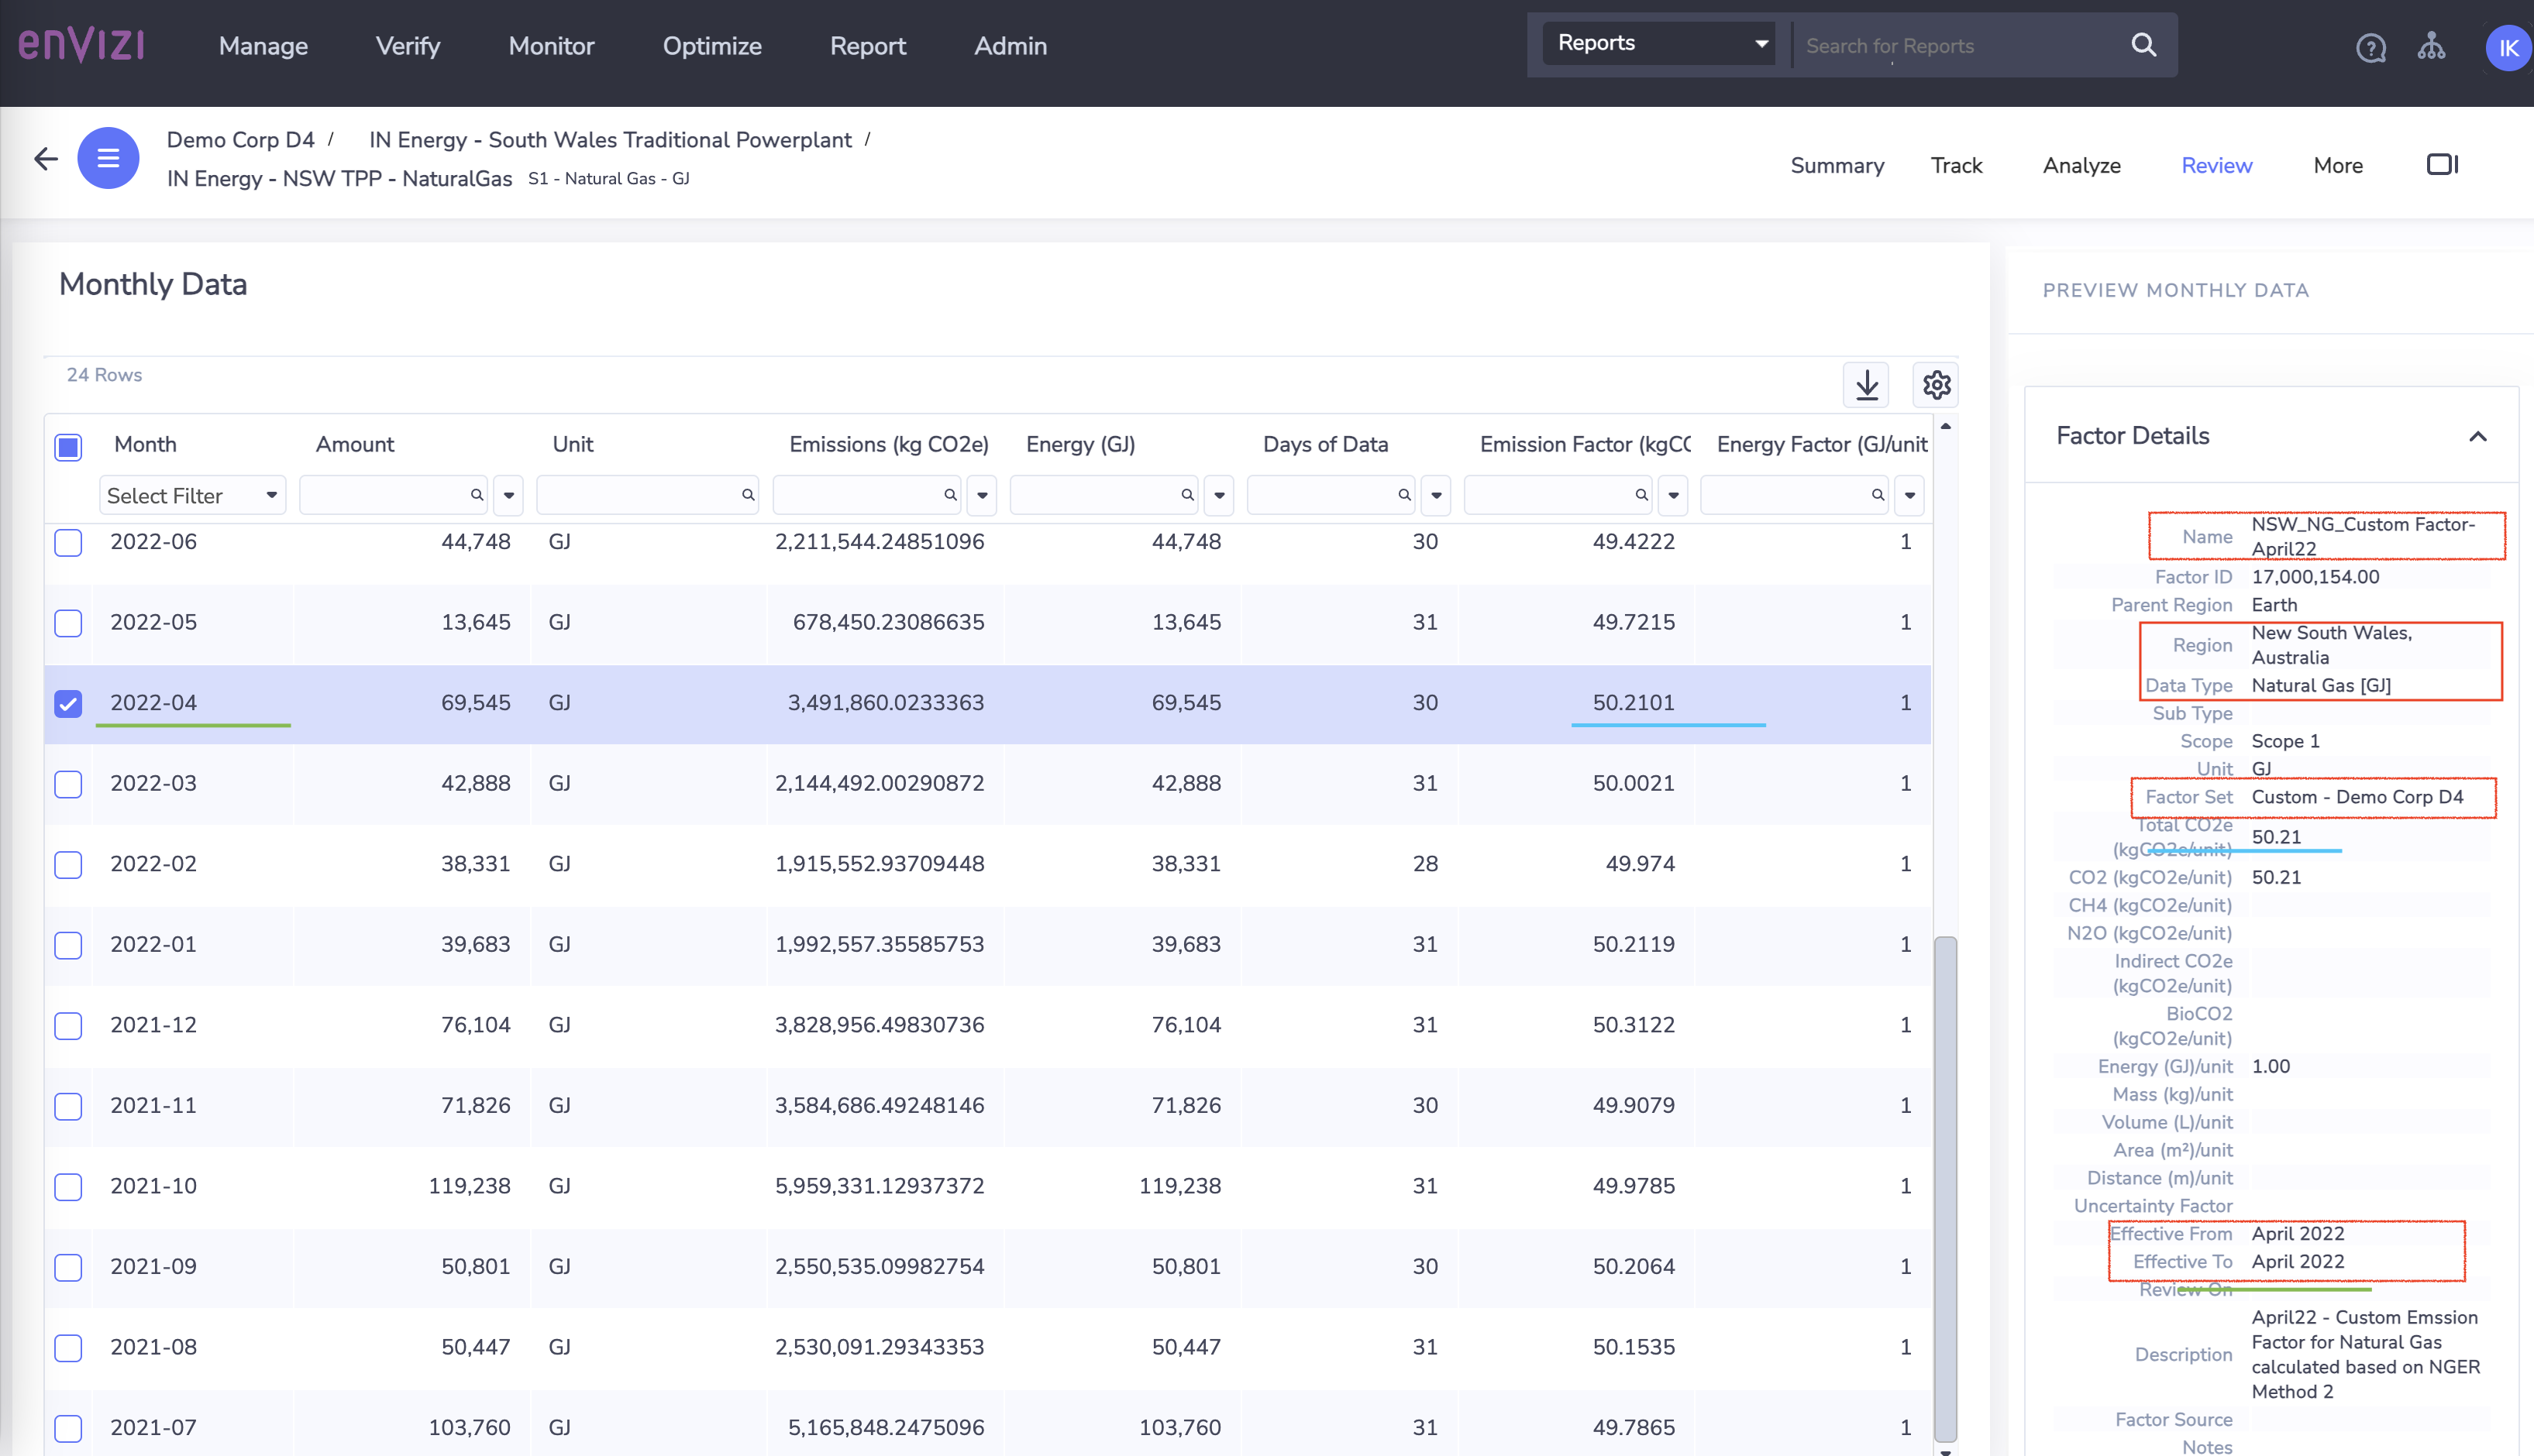This screenshot has width=2534, height=1456.
Task: Click the select-all checkbox in table header
Action: (68, 448)
